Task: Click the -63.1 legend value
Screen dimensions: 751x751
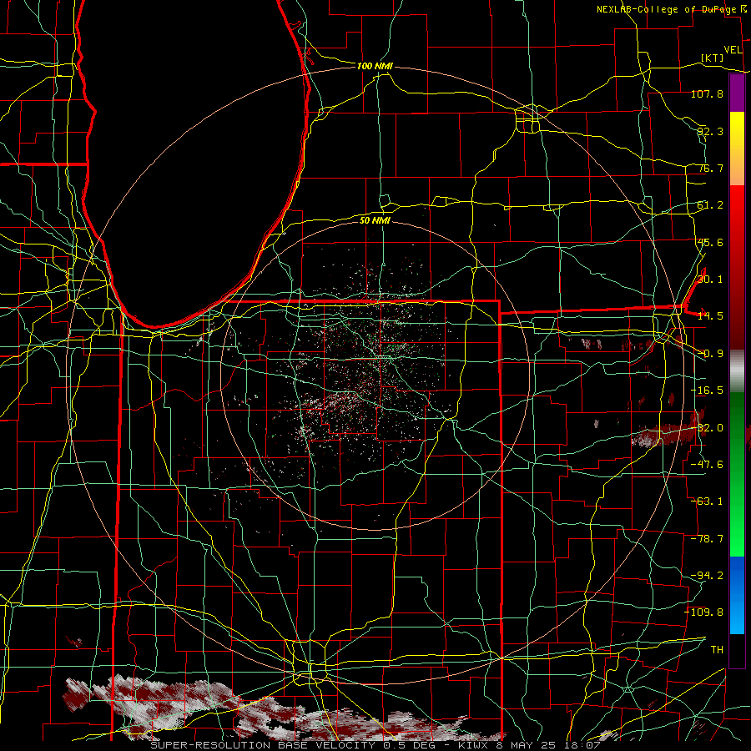Action: point(707,502)
